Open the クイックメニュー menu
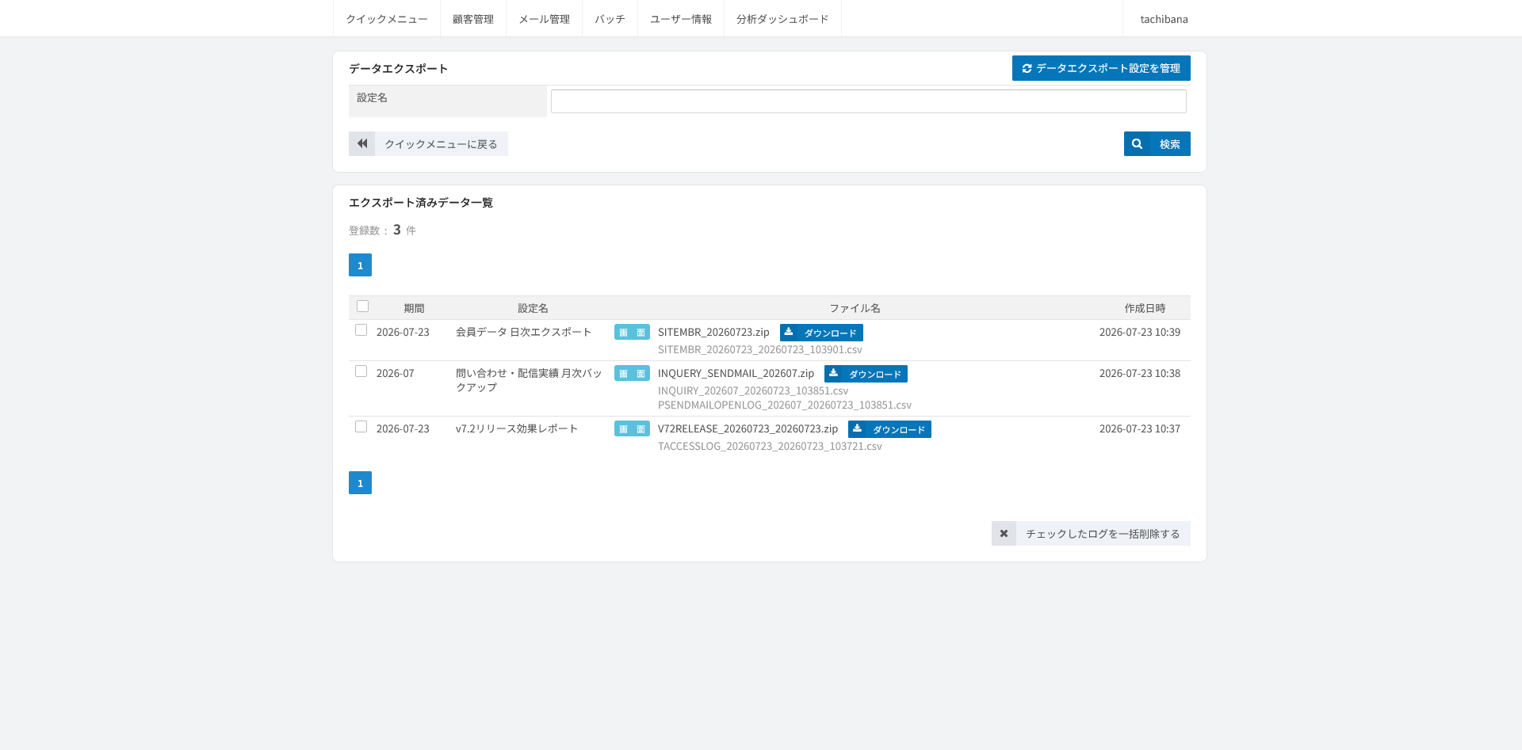Screen dimensions: 1522x750 [387, 18]
